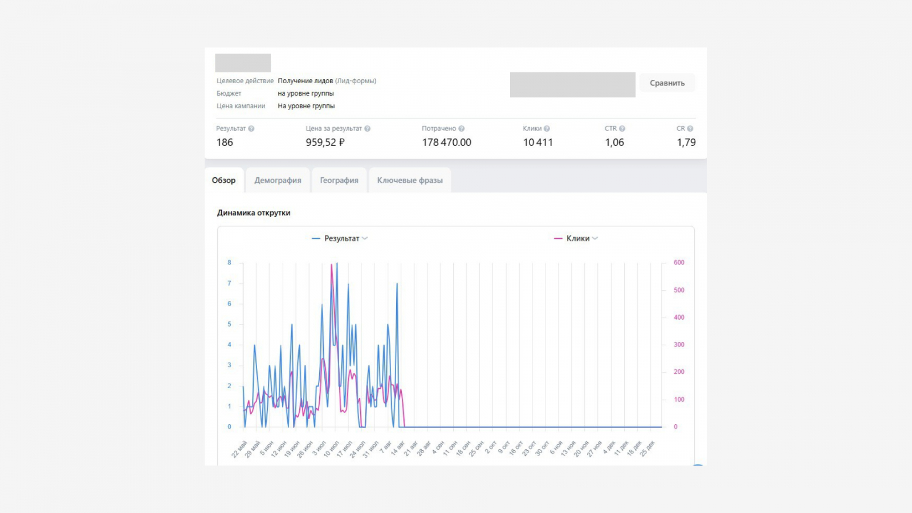
Task: Click the 14 авг label on chart axis
Action: click(x=397, y=449)
